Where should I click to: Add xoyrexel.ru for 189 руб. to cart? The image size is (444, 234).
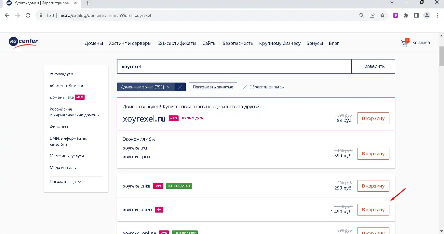pyautogui.click(x=373, y=118)
